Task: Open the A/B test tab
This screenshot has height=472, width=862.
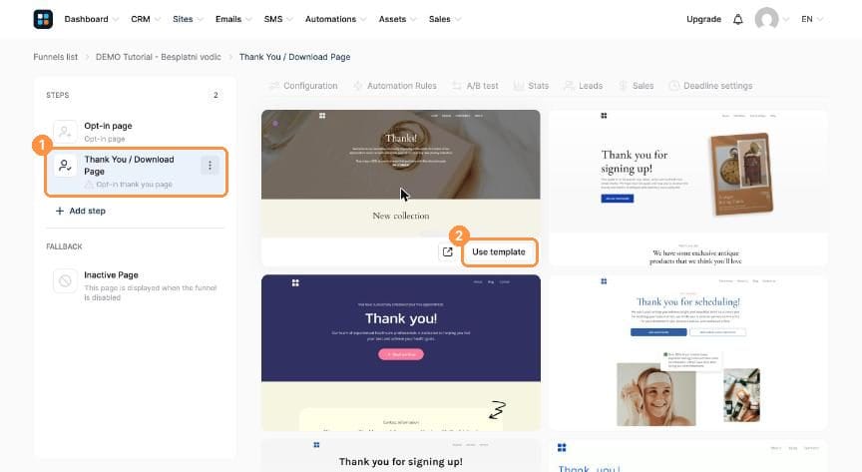Action: click(476, 86)
